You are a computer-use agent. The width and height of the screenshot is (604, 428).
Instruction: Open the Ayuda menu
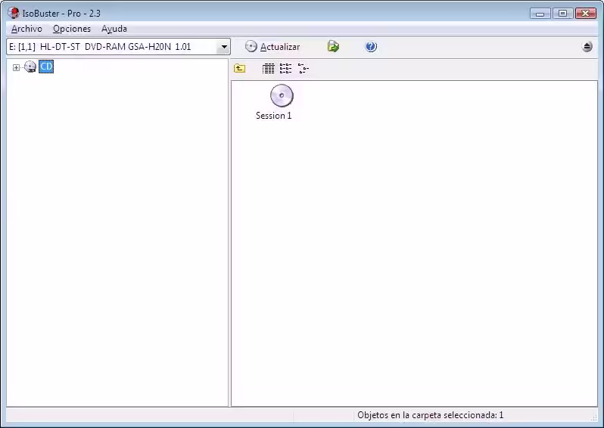click(114, 29)
